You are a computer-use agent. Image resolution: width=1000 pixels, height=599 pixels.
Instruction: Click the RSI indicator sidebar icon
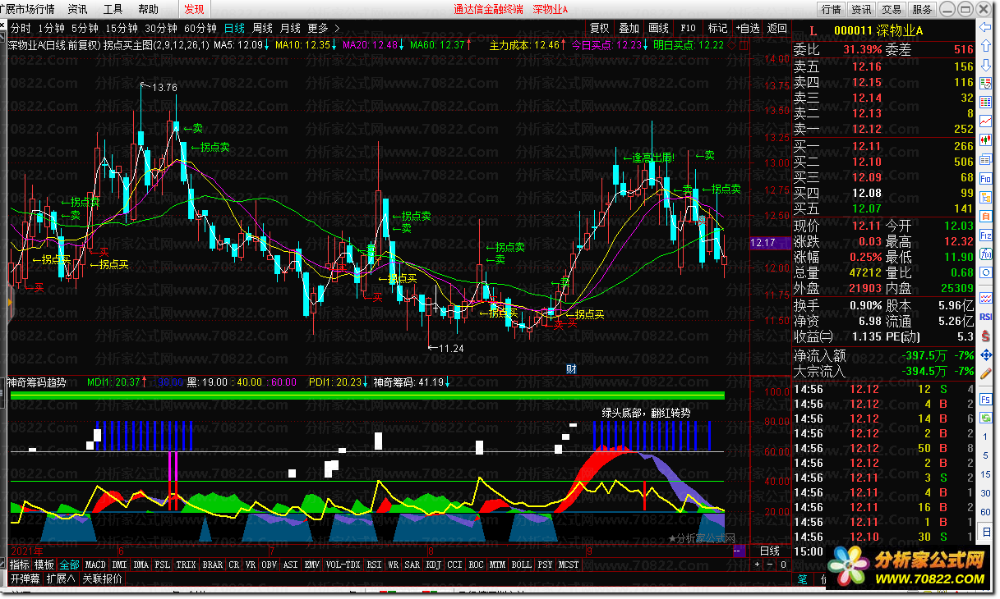pos(985,316)
